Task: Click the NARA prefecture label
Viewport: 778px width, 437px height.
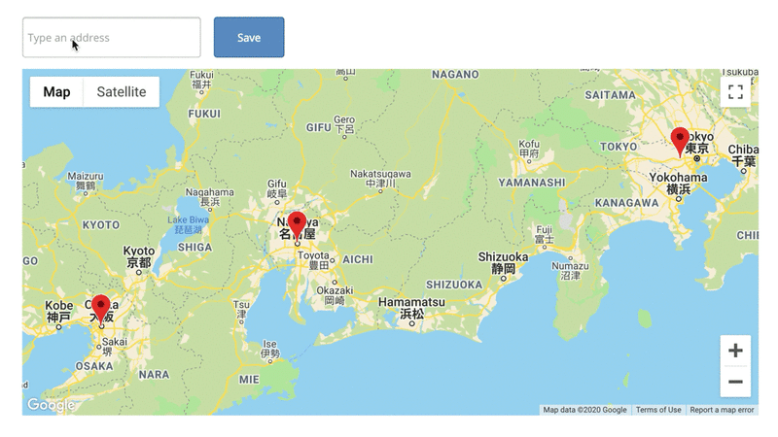Action: pyautogui.click(x=154, y=374)
